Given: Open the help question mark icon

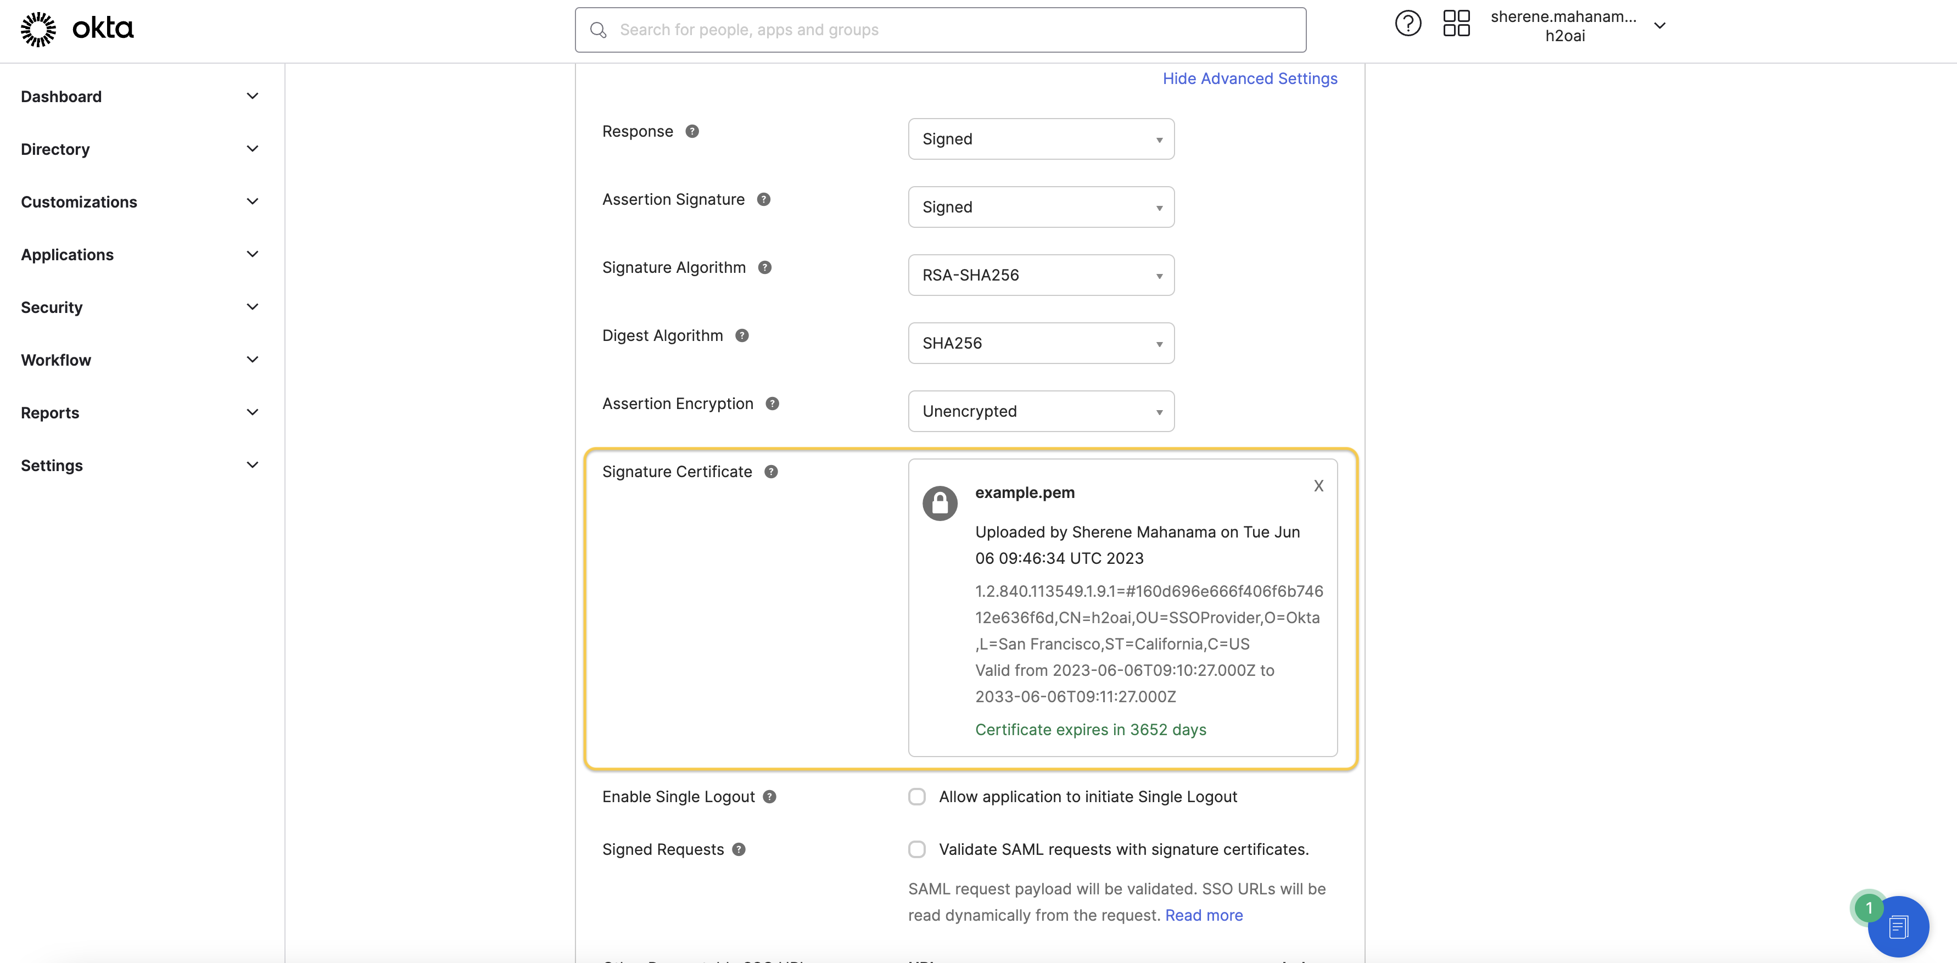Looking at the screenshot, I should click(x=1408, y=24).
